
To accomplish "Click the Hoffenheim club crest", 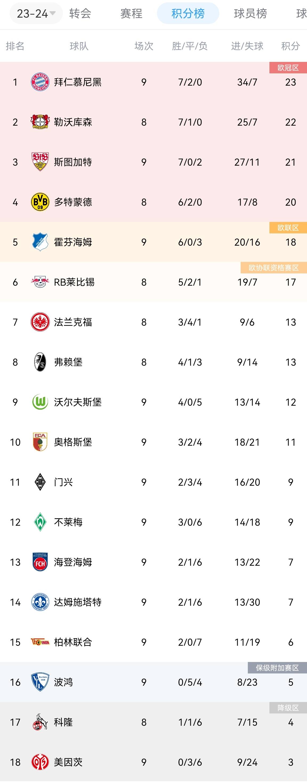I will click(40, 242).
